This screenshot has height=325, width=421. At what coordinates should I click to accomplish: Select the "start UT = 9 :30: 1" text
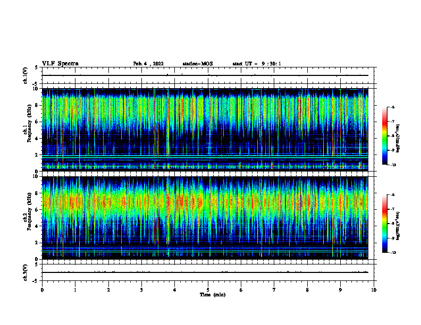point(257,64)
